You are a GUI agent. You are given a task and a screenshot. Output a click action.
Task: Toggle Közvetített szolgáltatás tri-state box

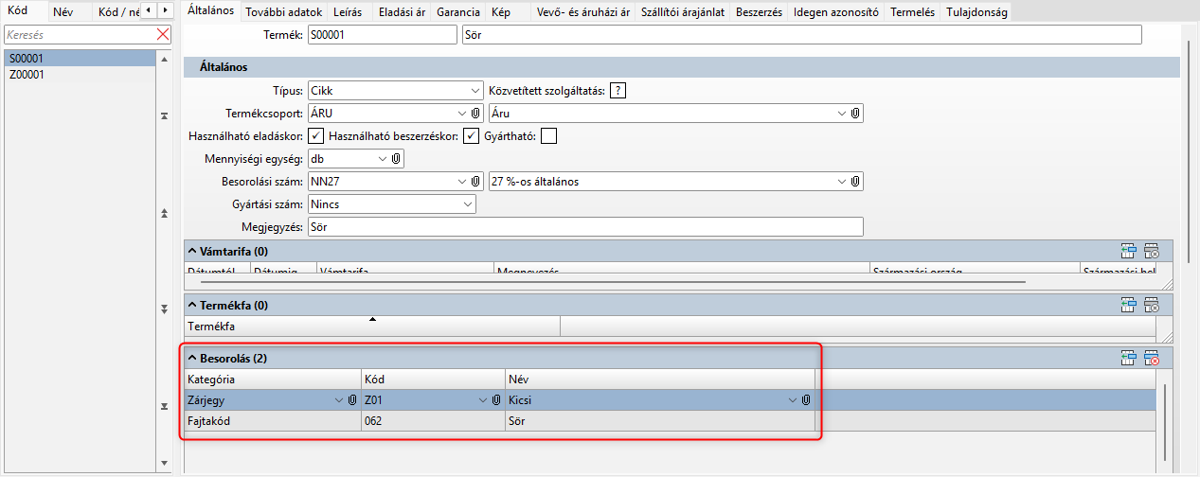tap(618, 91)
